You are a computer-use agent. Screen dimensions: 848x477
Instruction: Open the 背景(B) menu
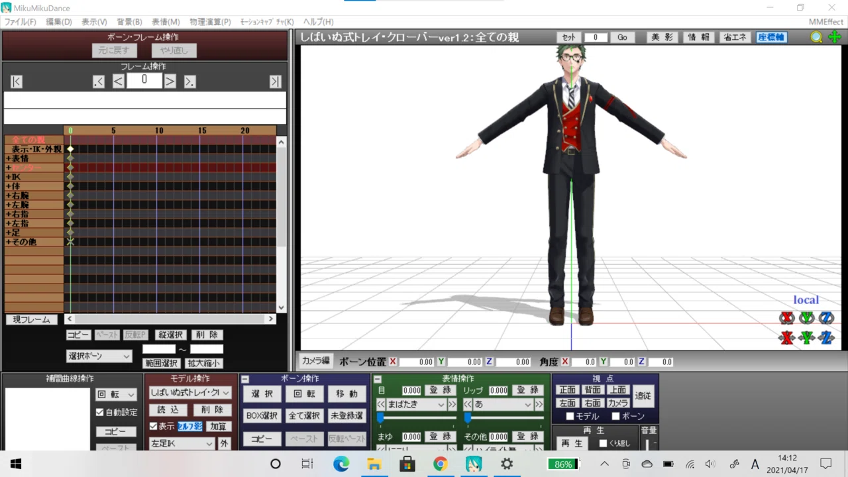coord(129,22)
